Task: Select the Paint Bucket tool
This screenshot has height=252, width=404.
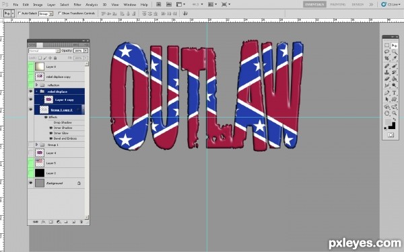Action: (x=394, y=79)
